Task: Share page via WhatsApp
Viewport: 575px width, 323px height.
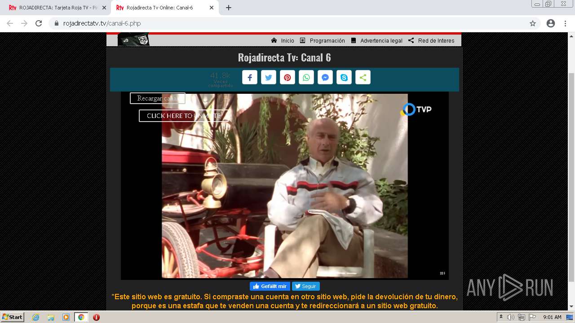Action: pyautogui.click(x=306, y=78)
